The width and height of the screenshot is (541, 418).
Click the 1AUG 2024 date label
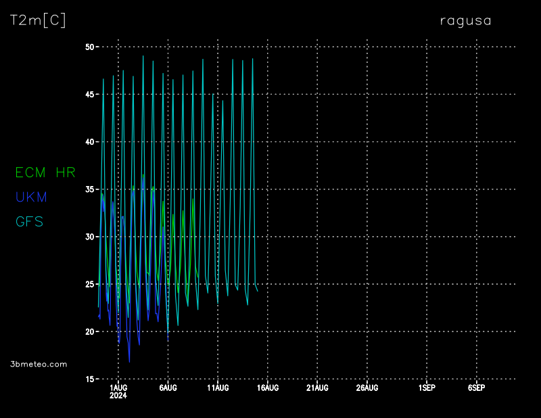click(118, 391)
